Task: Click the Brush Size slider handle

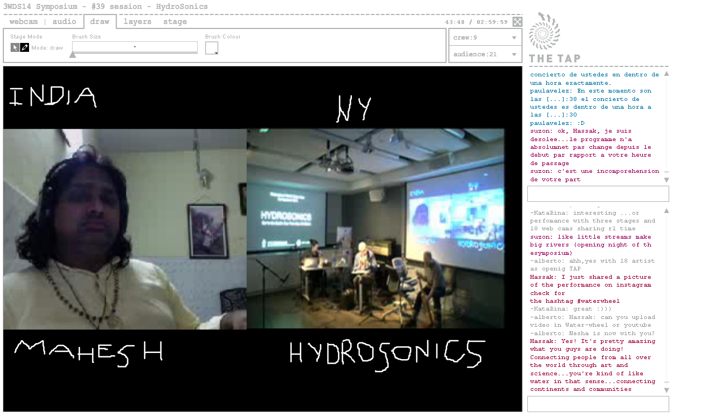Action: click(73, 55)
